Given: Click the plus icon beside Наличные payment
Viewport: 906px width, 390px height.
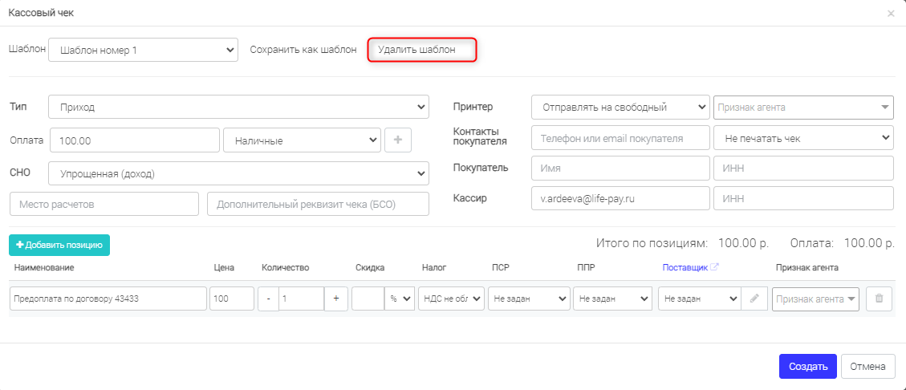Looking at the screenshot, I should point(398,140).
